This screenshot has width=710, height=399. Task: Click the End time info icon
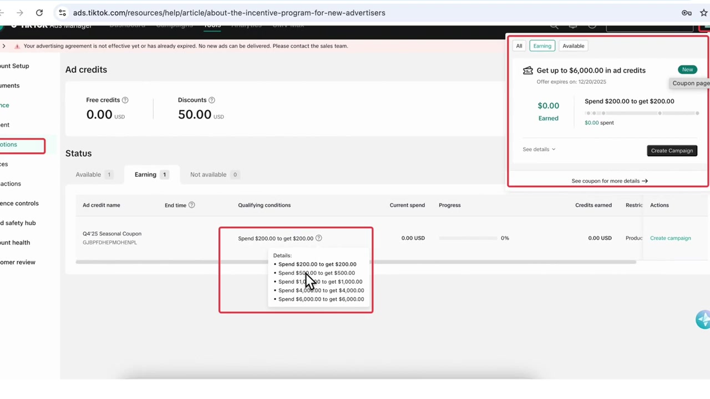coord(191,205)
